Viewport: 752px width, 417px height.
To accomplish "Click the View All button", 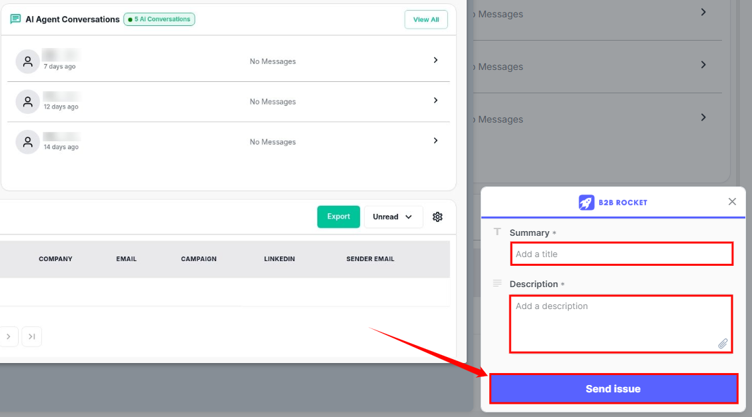I will pyautogui.click(x=425, y=19).
